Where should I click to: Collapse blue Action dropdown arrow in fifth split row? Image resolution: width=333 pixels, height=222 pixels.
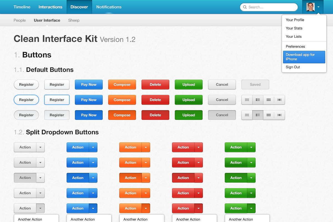[93, 208]
